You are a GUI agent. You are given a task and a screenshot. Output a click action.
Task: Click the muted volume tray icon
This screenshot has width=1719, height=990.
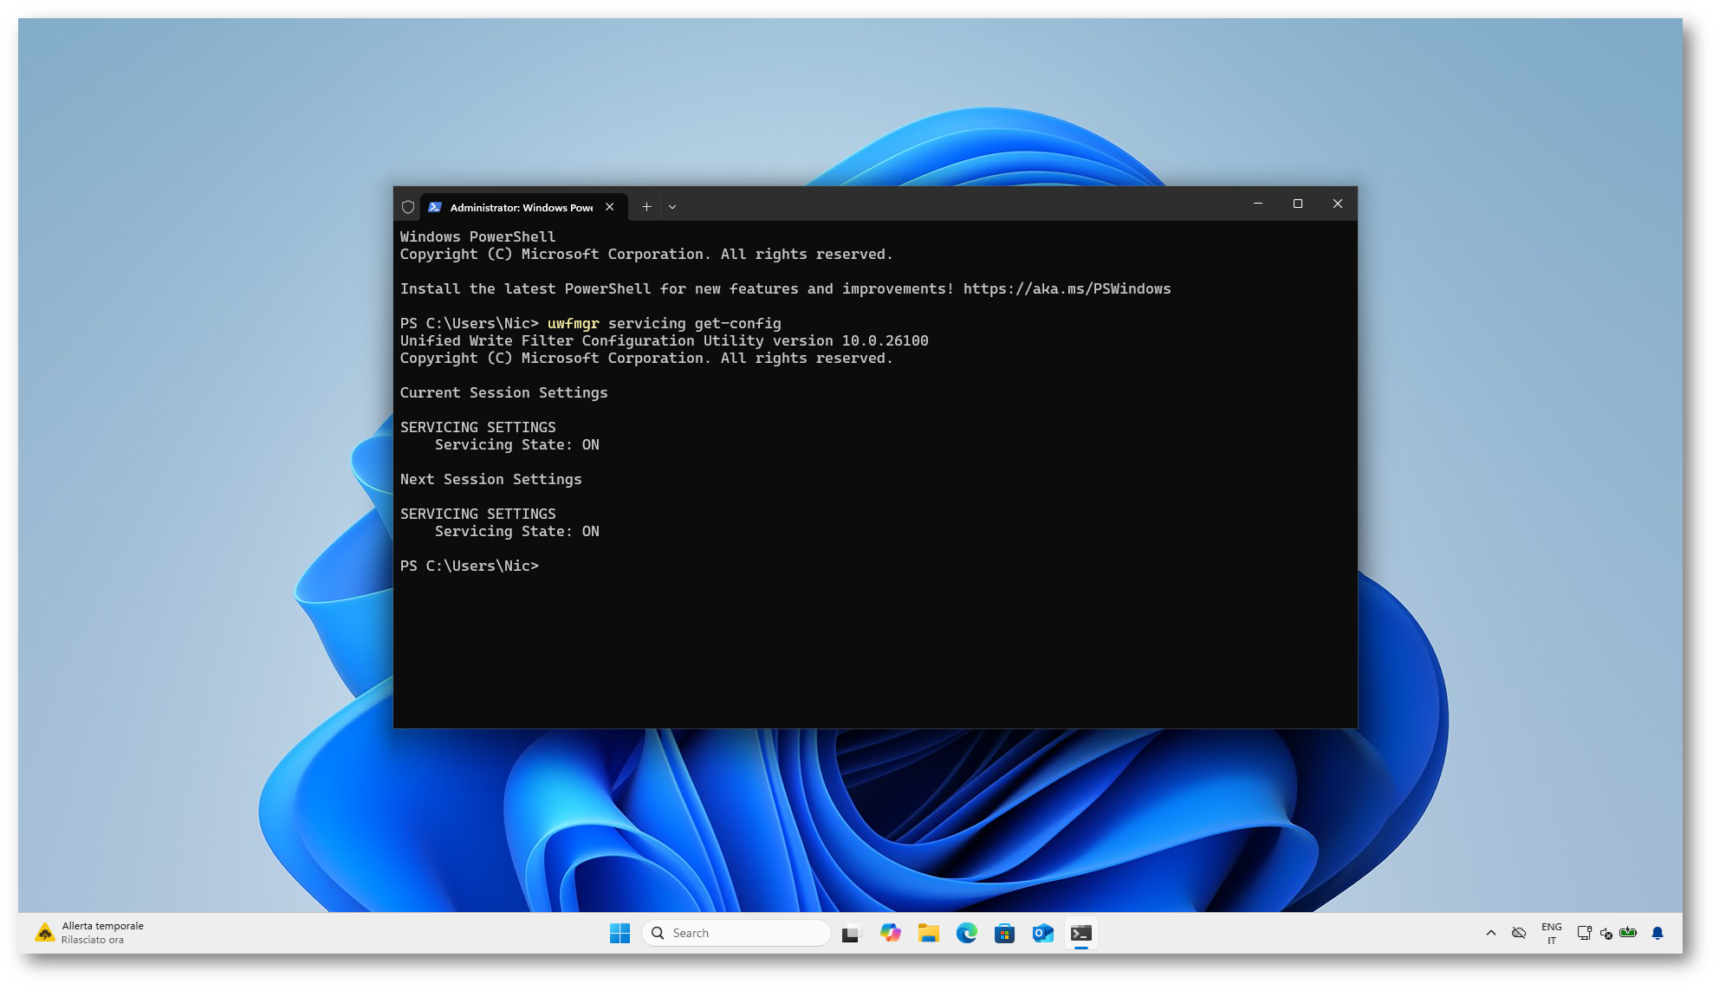coord(1606,933)
